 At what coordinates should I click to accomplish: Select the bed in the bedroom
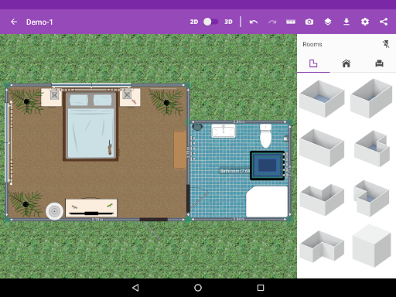click(90, 125)
